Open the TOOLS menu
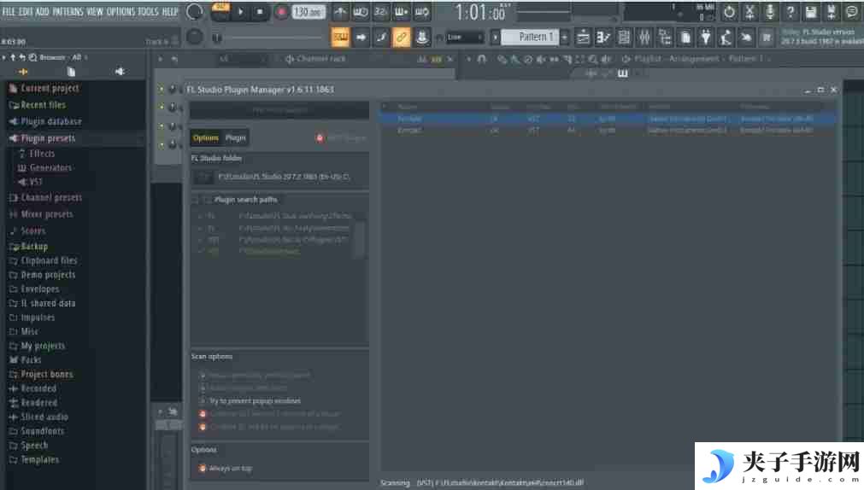Viewport: 864px width, 490px height. [148, 12]
